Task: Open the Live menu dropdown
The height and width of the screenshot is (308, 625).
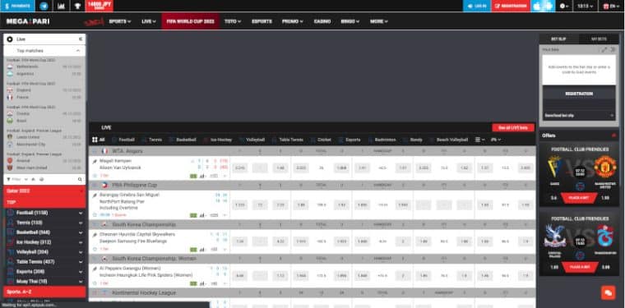Action: point(149,21)
